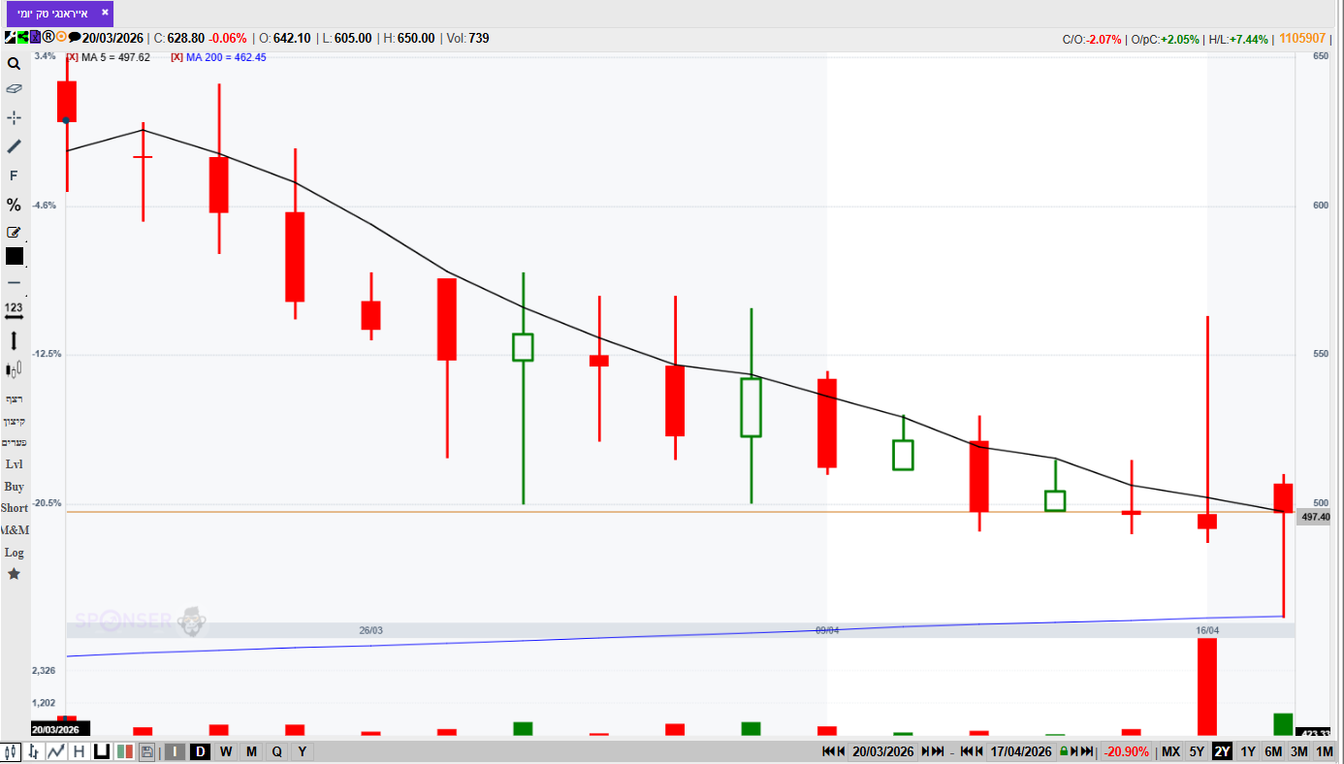This screenshot has width=1344, height=764.
Task: Open the M&M sidebar option
Action: (x=15, y=530)
